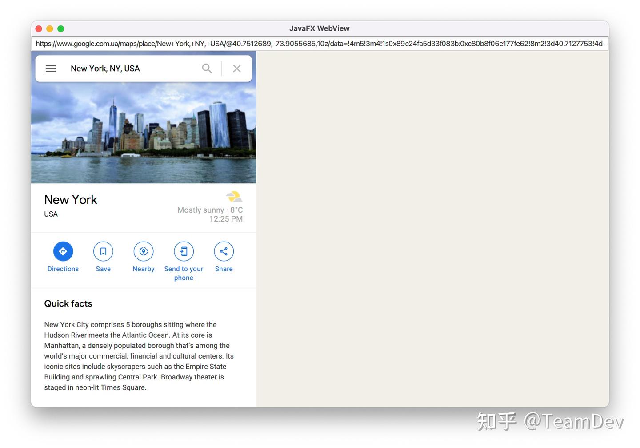The image size is (640, 448).
Task: Click the USA label under New York
Action: 51,214
